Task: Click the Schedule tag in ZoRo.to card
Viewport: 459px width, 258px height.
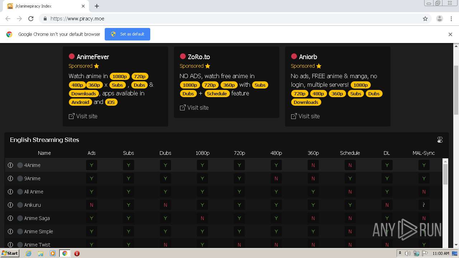Action: pyautogui.click(x=217, y=94)
